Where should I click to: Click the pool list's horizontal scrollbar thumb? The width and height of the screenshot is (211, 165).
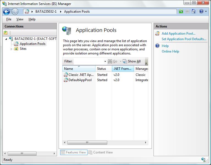click(87, 142)
